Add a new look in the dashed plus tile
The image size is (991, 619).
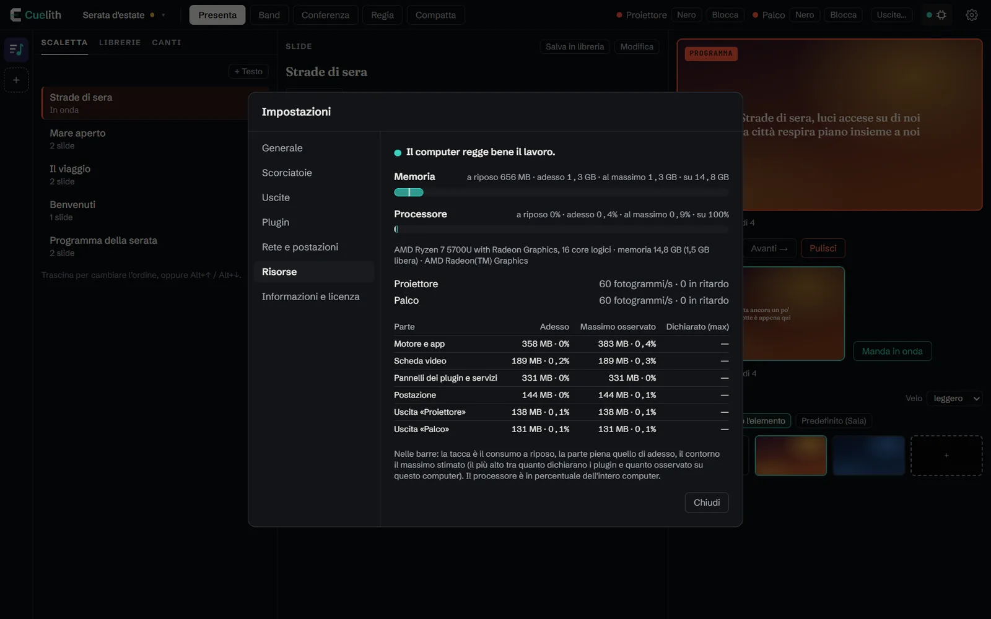[x=946, y=456]
